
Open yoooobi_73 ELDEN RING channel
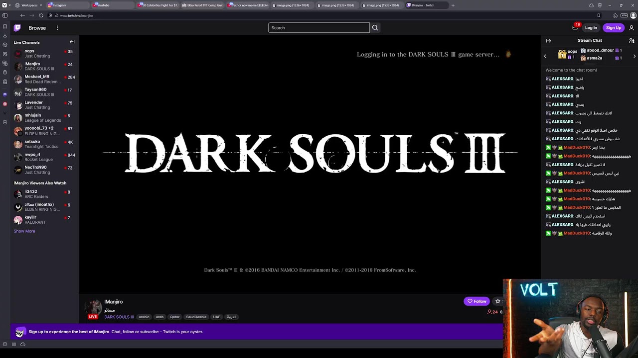click(44, 131)
